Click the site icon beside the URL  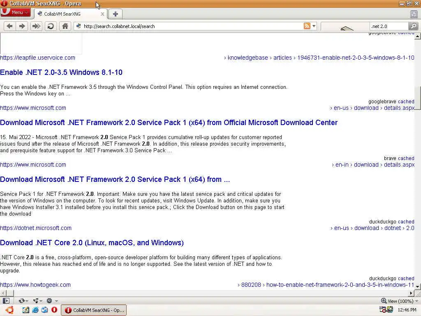point(79,26)
